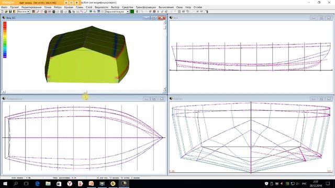Maximize the side profile view sub-window
335x188 pixels.
pos(321,18)
